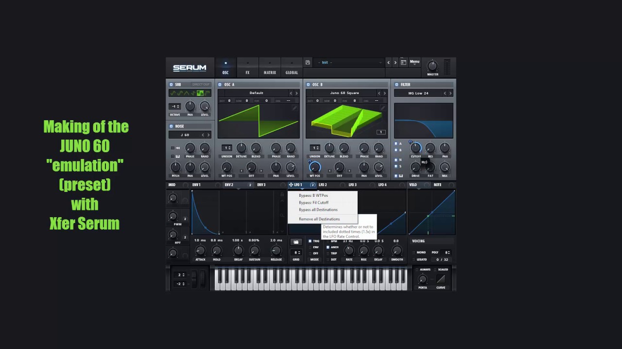622x349 pixels.
Task: Enable the LEGATO checkbox
Action: pyautogui.click(x=414, y=259)
